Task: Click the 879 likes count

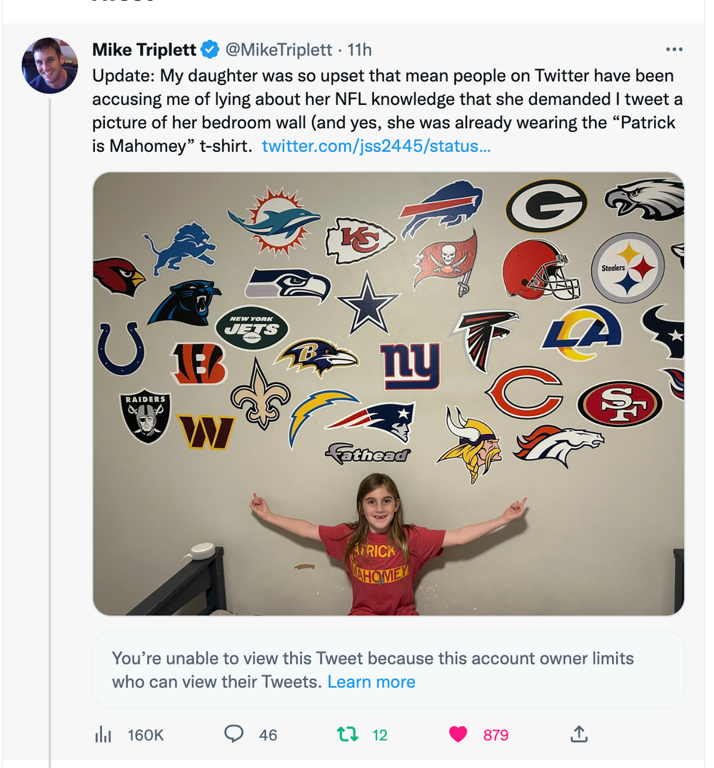Action: pyautogui.click(x=496, y=734)
